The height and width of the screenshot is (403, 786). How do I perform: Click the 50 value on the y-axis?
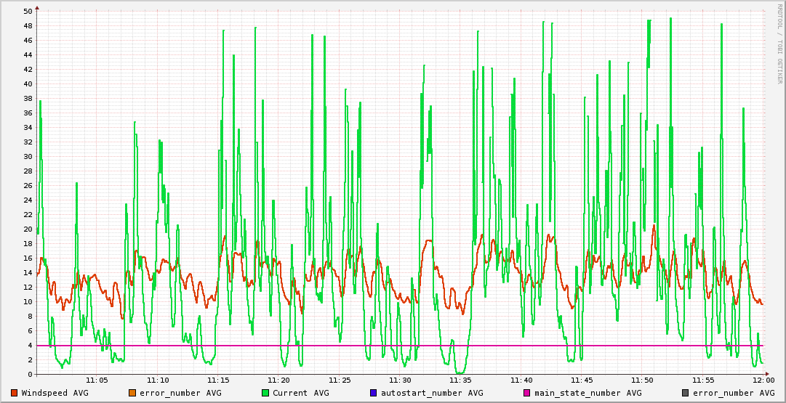(x=28, y=12)
